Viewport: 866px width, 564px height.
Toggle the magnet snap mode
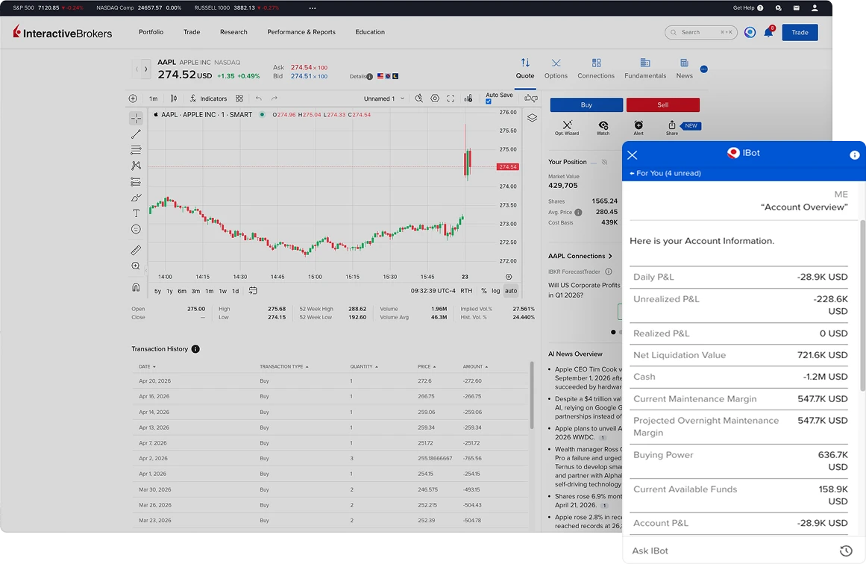pyautogui.click(x=136, y=287)
